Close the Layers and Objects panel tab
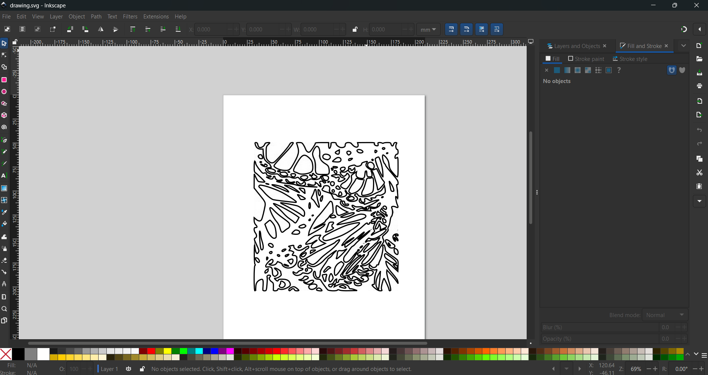708x375 pixels. (x=605, y=46)
